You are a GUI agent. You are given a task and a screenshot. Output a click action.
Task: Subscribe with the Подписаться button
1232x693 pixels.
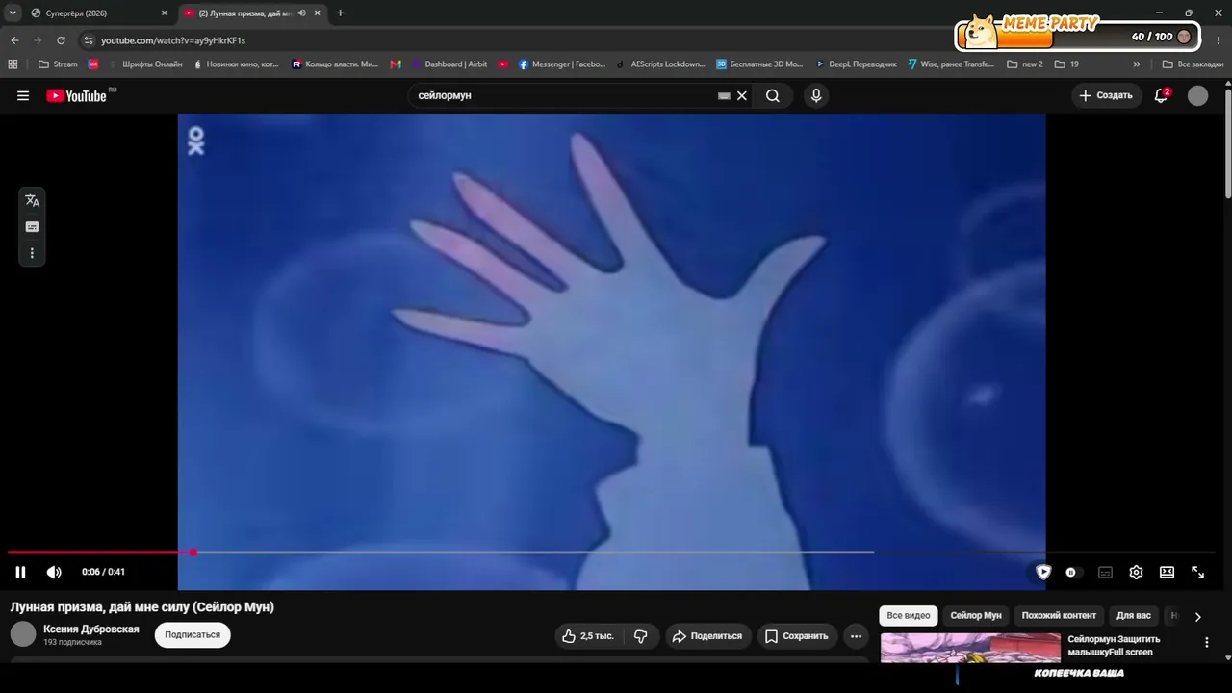[192, 635]
